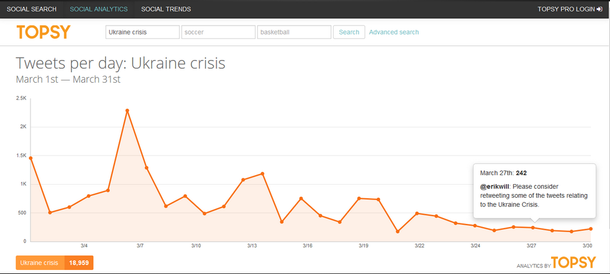This screenshot has height=274, width=610.
Task: Click the 2K y-axis label
Action: coord(23,127)
